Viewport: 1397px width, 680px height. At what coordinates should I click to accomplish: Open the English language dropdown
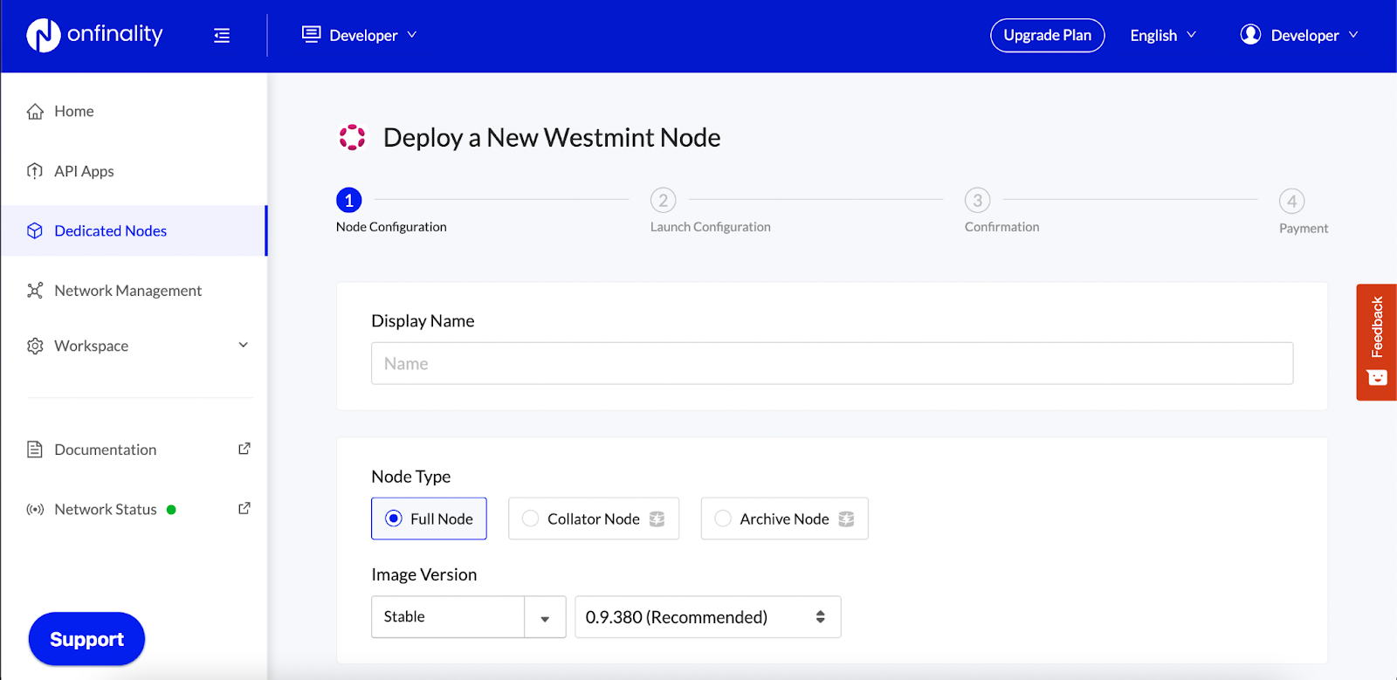click(x=1163, y=35)
